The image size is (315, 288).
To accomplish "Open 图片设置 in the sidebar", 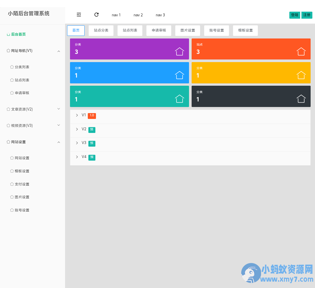I will point(22,197).
